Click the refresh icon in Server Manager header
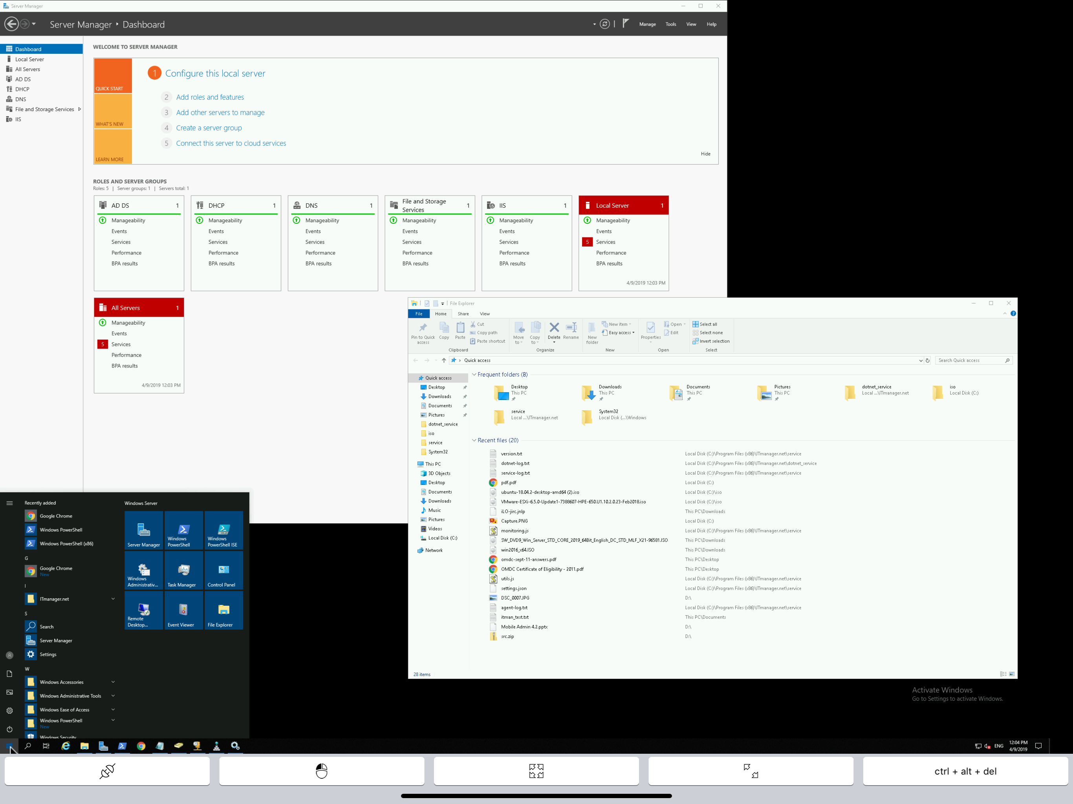 tap(604, 24)
